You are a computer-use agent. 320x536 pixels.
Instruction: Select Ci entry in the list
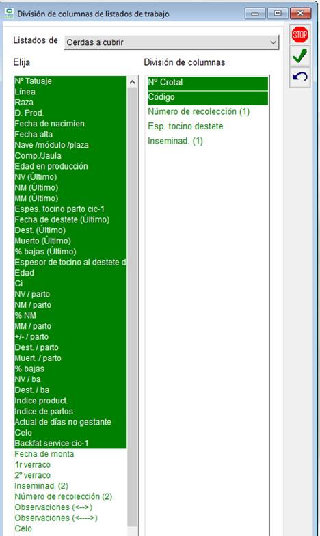click(x=70, y=283)
